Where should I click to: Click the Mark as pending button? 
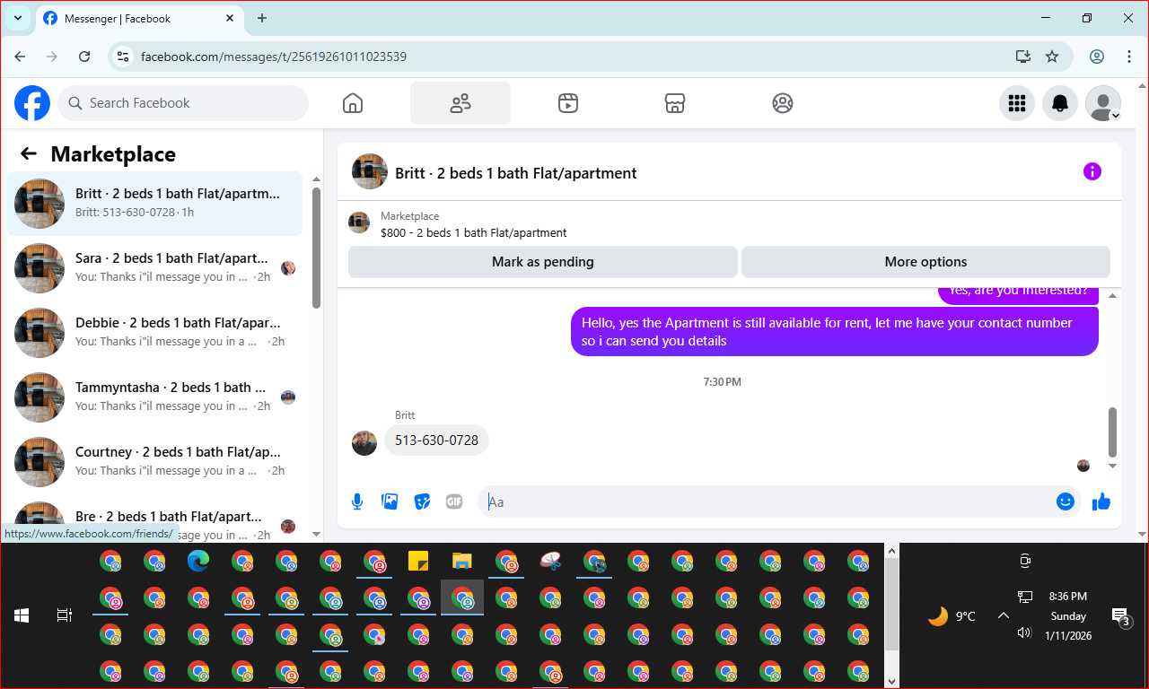[x=543, y=262]
